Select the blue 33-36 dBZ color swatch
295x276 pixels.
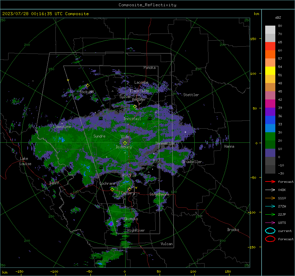pyautogui.click(x=270, y=120)
